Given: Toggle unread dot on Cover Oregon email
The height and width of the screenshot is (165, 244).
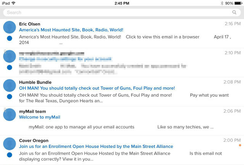Looking at the screenshot, I should pos(10,155).
